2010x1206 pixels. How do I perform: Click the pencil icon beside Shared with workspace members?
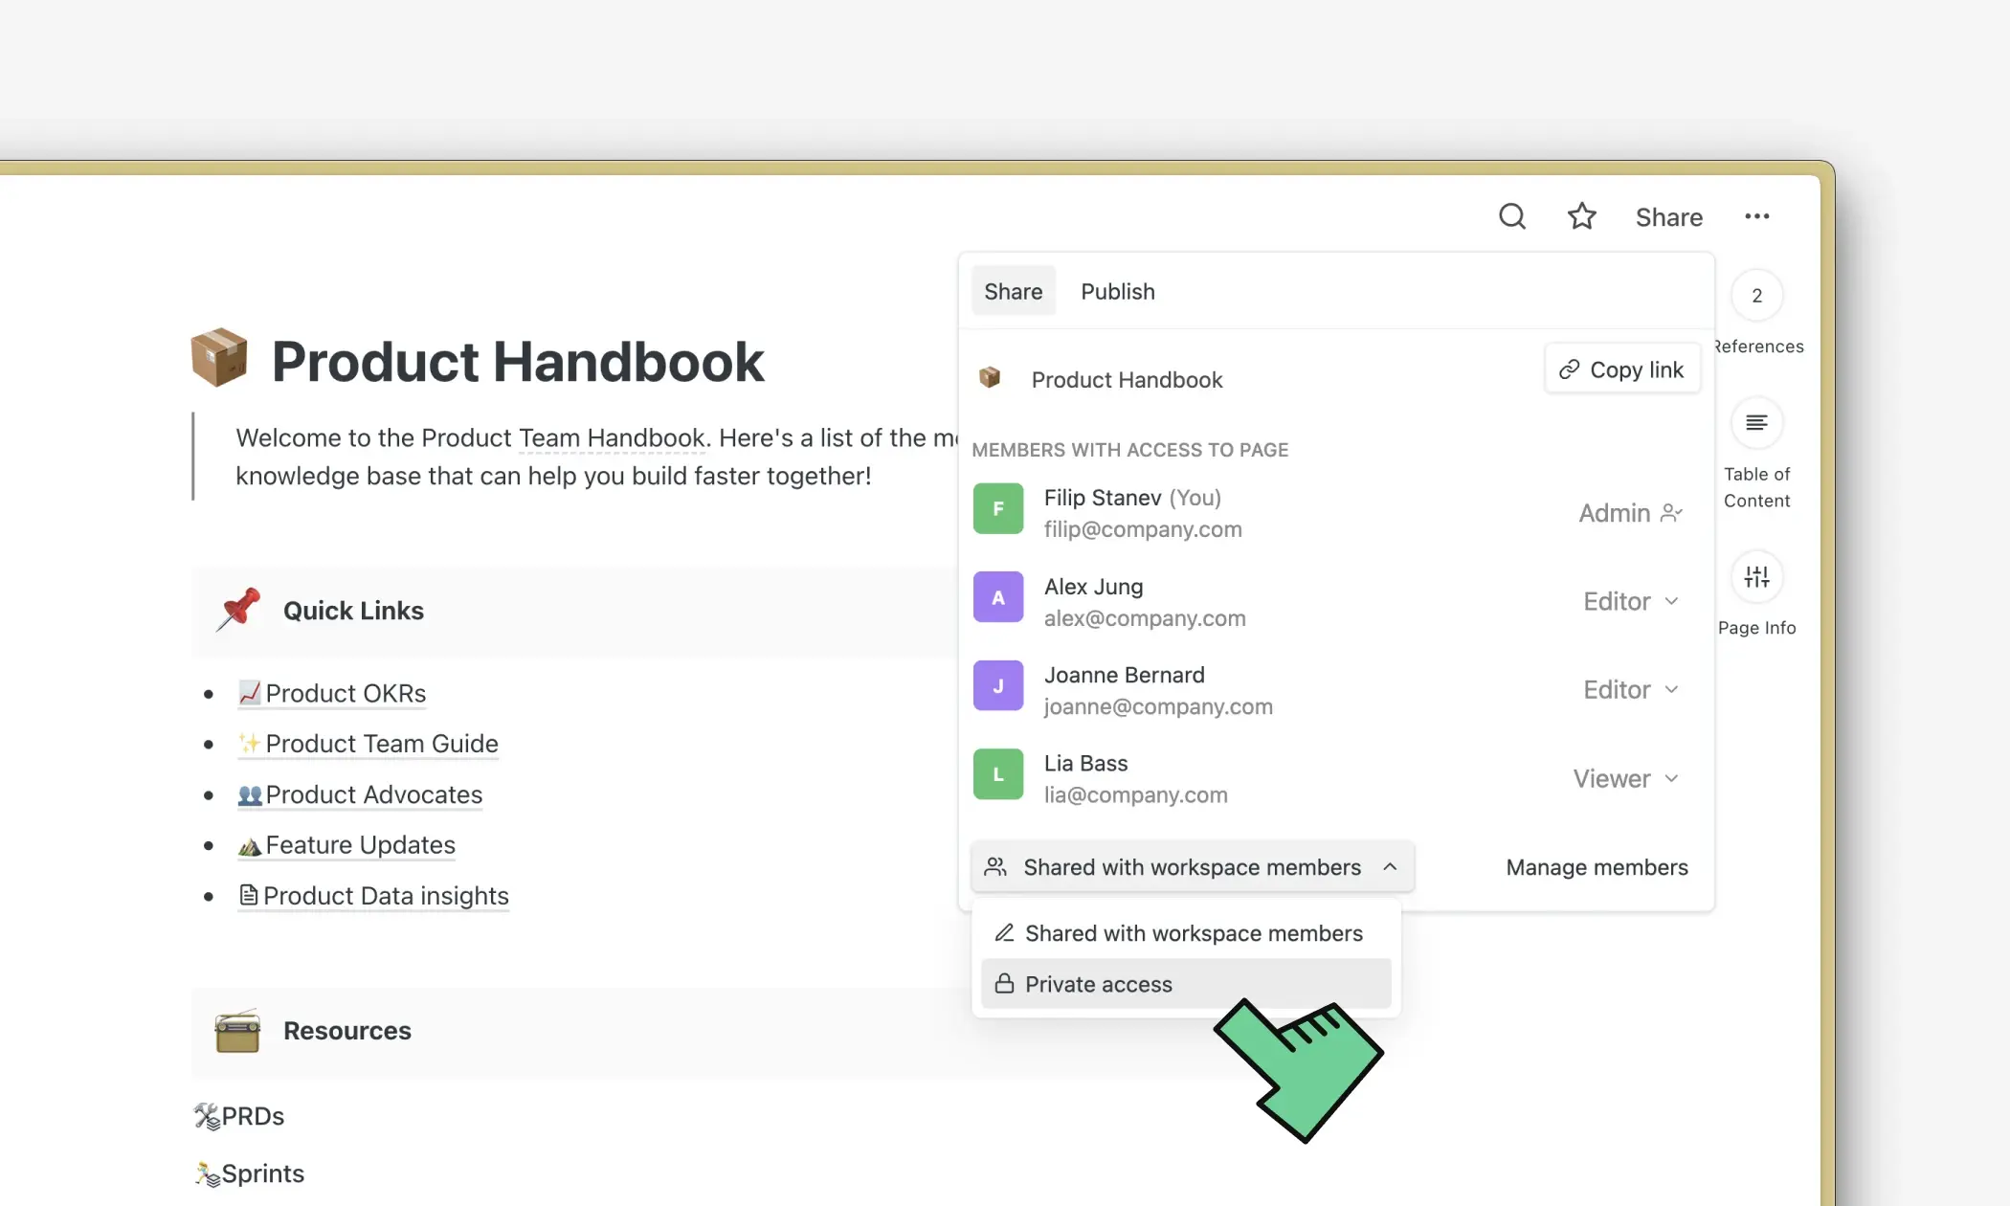(1004, 932)
